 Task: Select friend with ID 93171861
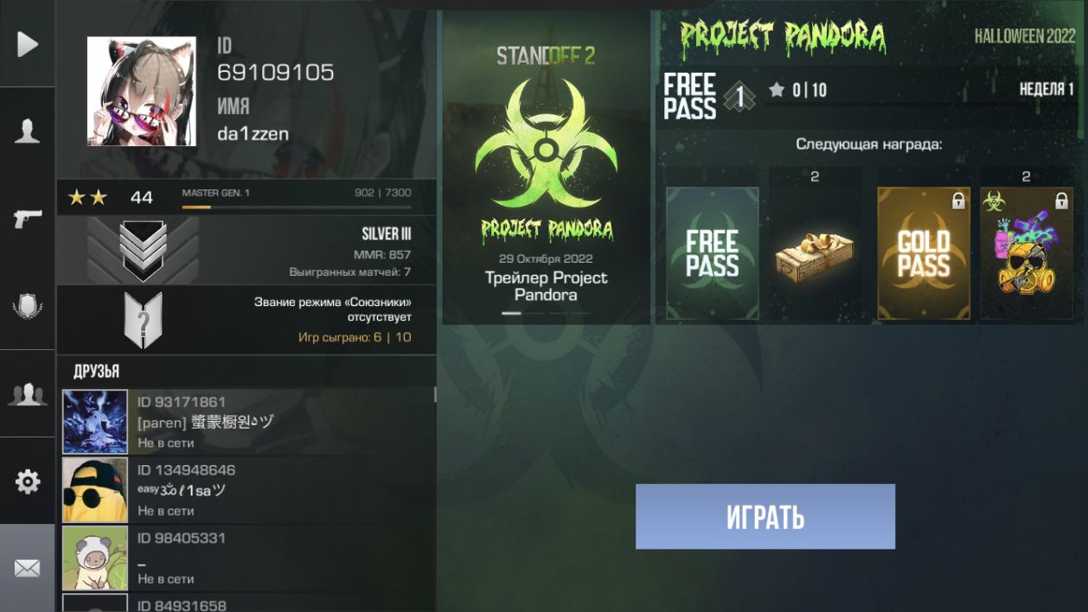246,422
